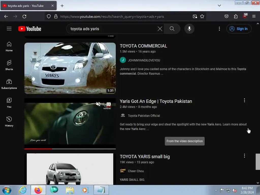Click JOHNNYANDILOVEYOU channel avatar
The height and width of the screenshot is (195, 260).
[123, 60]
